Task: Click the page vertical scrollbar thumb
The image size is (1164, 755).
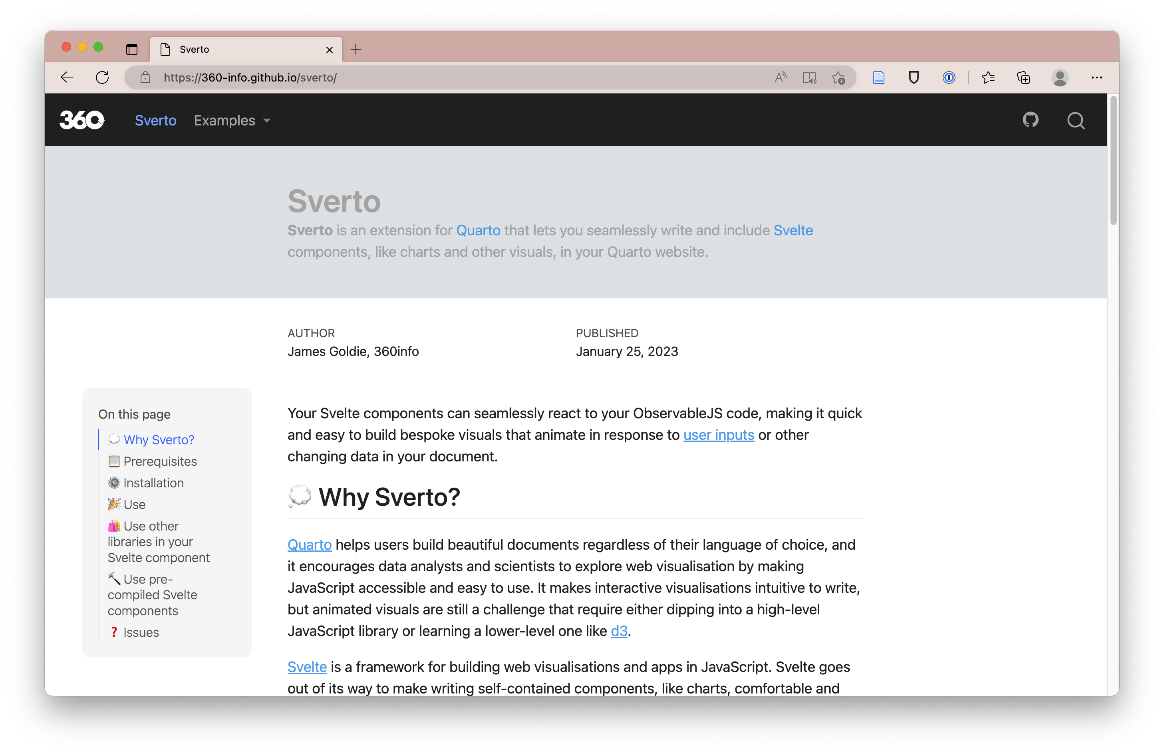Action: point(1113,161)
